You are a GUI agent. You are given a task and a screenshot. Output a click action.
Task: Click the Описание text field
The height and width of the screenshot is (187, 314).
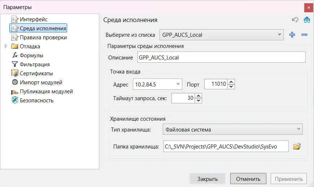coord(222,57)
